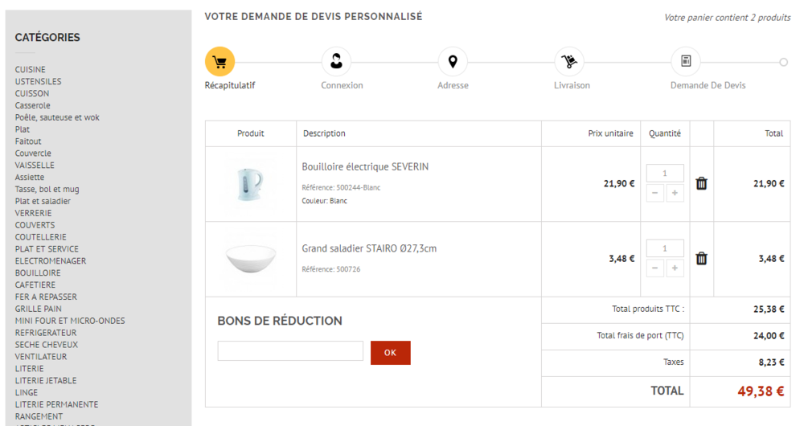Decrease quantity of Grand saladier STAIRO
Screen dimensions: 804x426
click(655, 268)
